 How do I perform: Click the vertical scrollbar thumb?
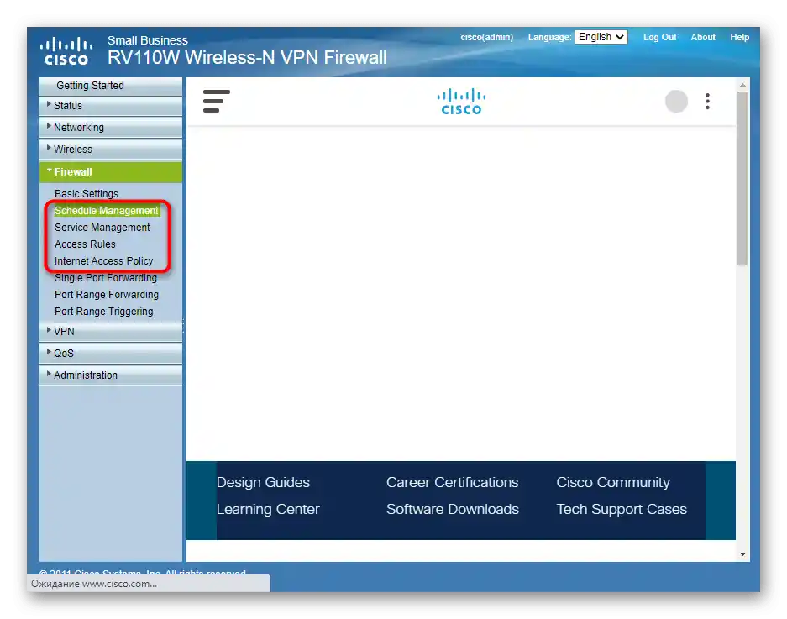[x=742, y=178]
